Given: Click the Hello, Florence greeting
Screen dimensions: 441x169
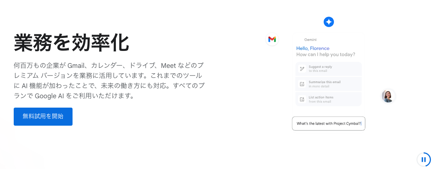Looking at the screenshot, I should [313, 48].
